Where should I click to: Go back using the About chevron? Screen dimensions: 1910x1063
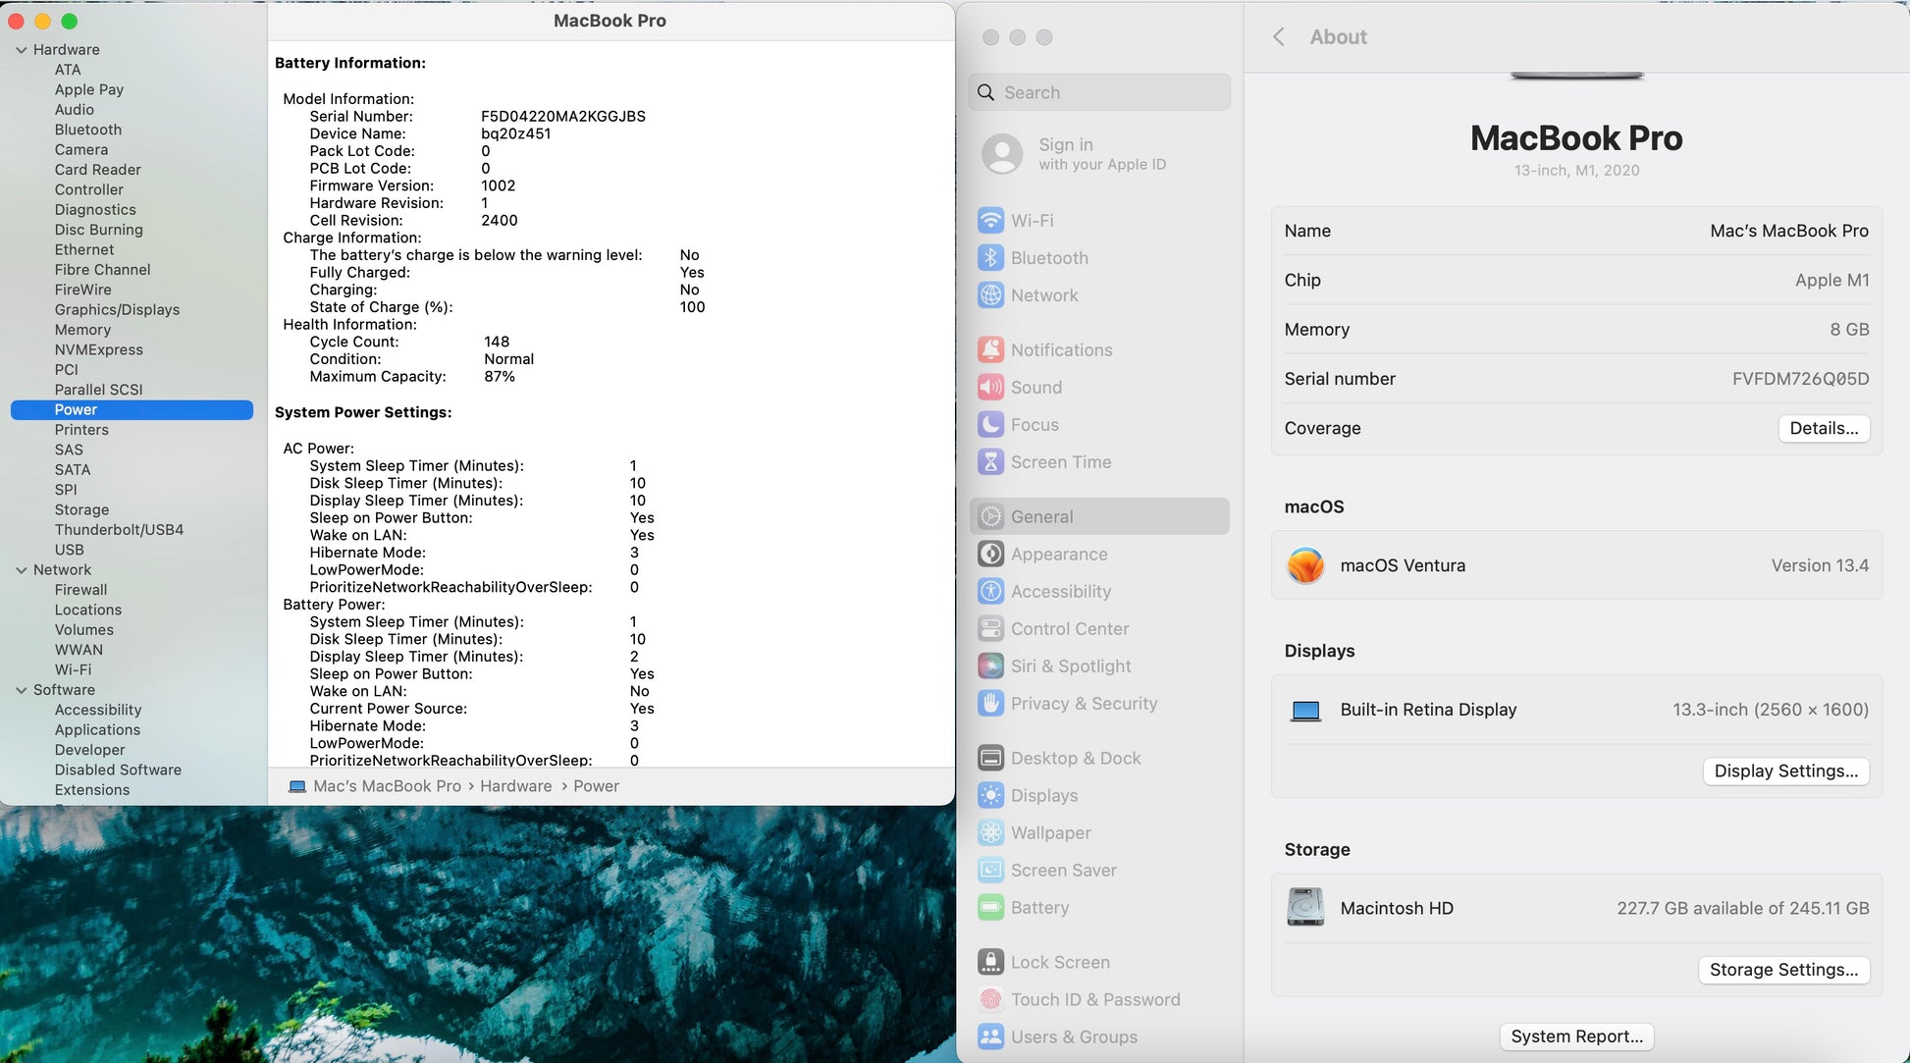[x=1278, y=37]
